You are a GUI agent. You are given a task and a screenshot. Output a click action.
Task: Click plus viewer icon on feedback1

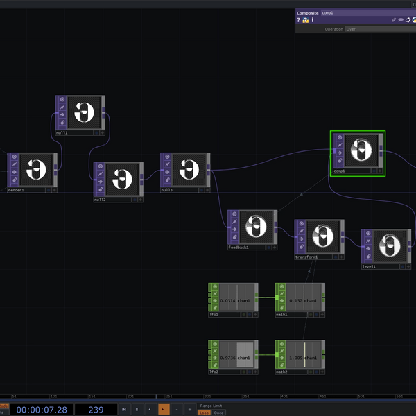pyautogui.click(x=275, y=248)
